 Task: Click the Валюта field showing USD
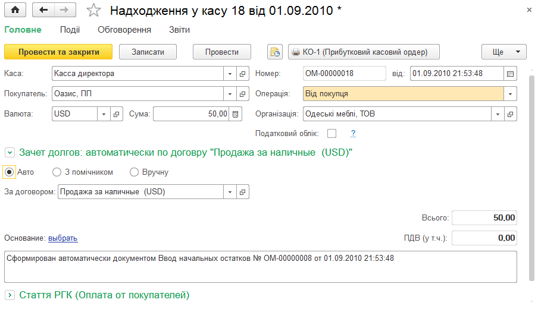[74, 114]
